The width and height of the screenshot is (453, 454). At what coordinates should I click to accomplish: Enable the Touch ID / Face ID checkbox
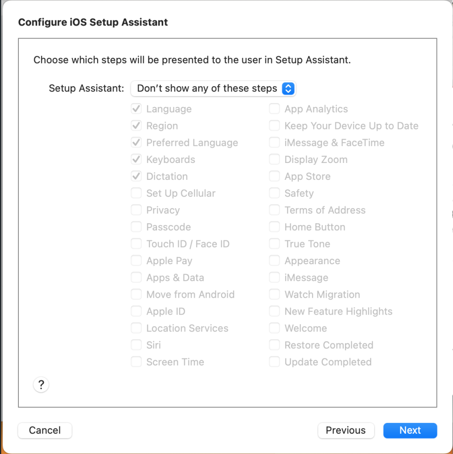136,244
